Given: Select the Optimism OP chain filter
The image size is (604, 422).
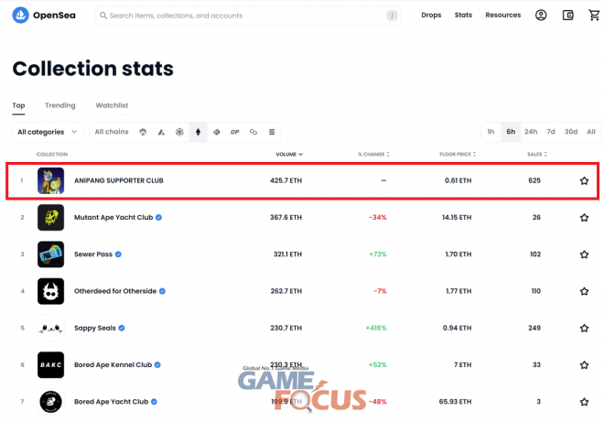Looking at the screenshot, I should point(235,132).
